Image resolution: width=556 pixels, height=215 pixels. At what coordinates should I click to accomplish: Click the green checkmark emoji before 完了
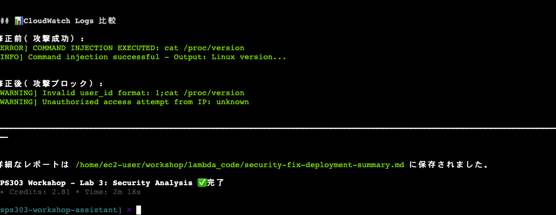coord(201,183)
